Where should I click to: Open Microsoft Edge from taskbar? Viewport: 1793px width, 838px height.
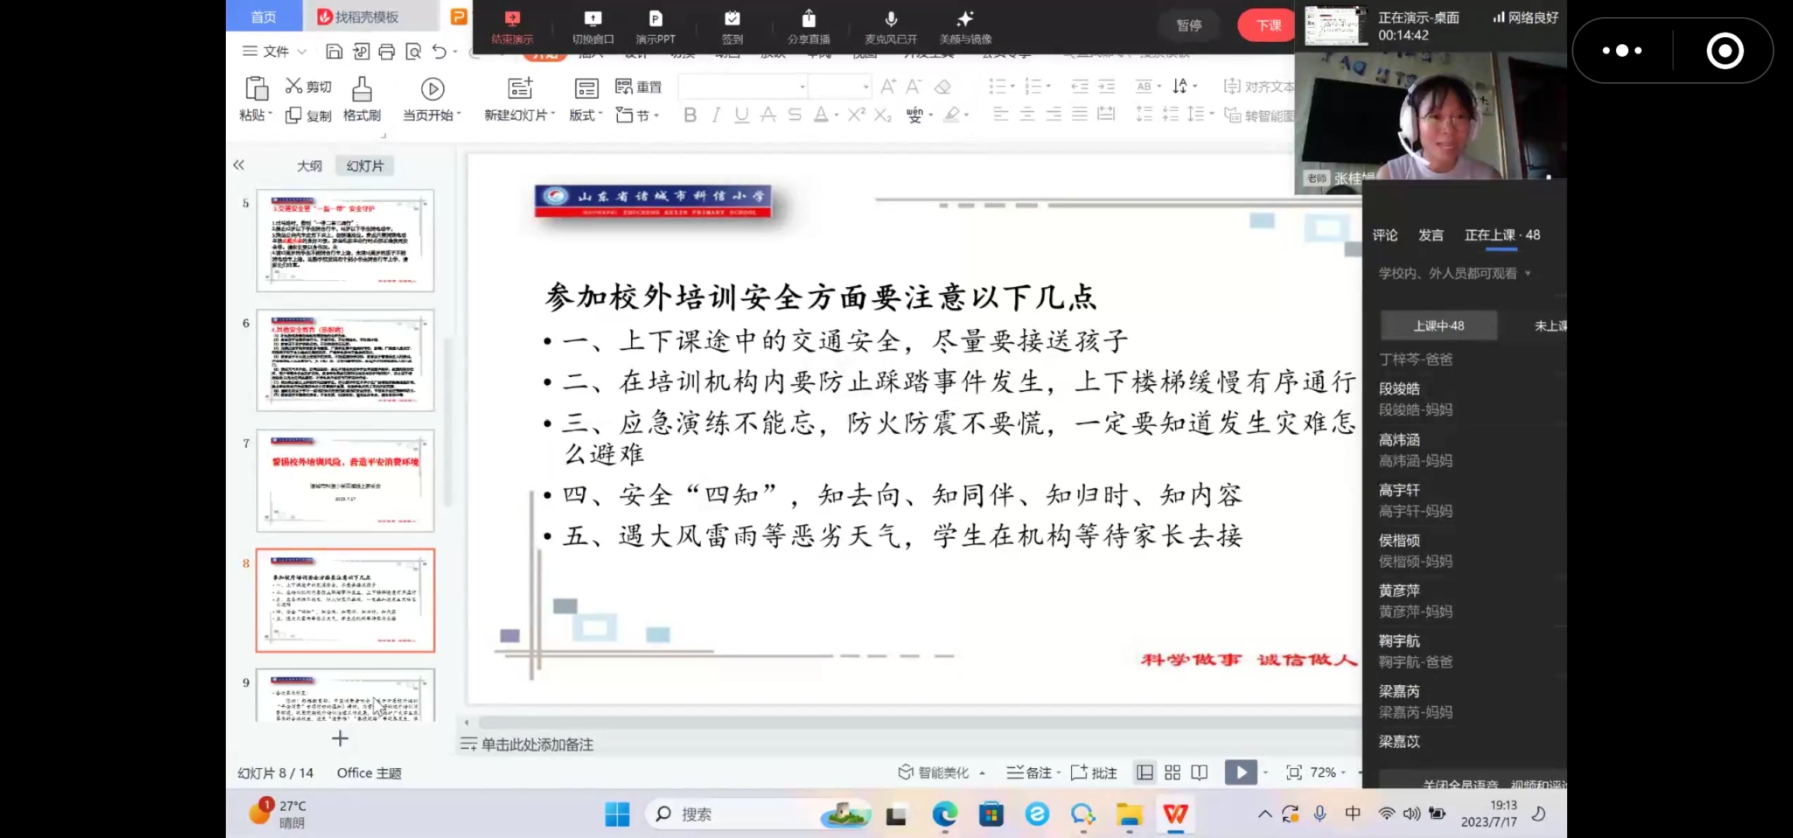(x=944, y=814)
